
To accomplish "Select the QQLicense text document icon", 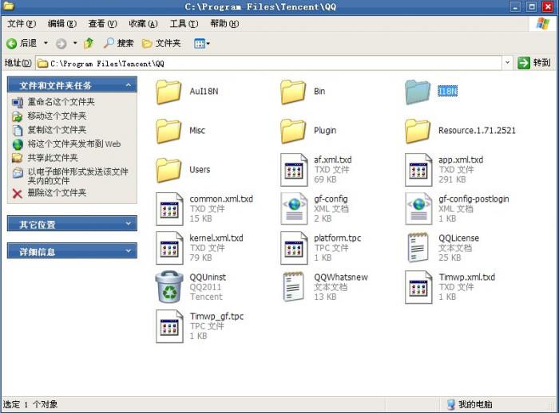I will tap(418, 247).
